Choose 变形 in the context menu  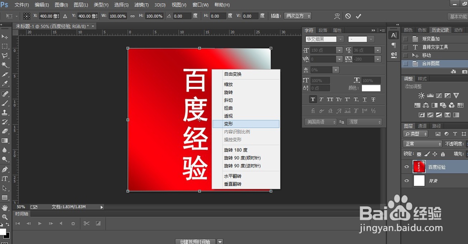click(x=246, y=124)
